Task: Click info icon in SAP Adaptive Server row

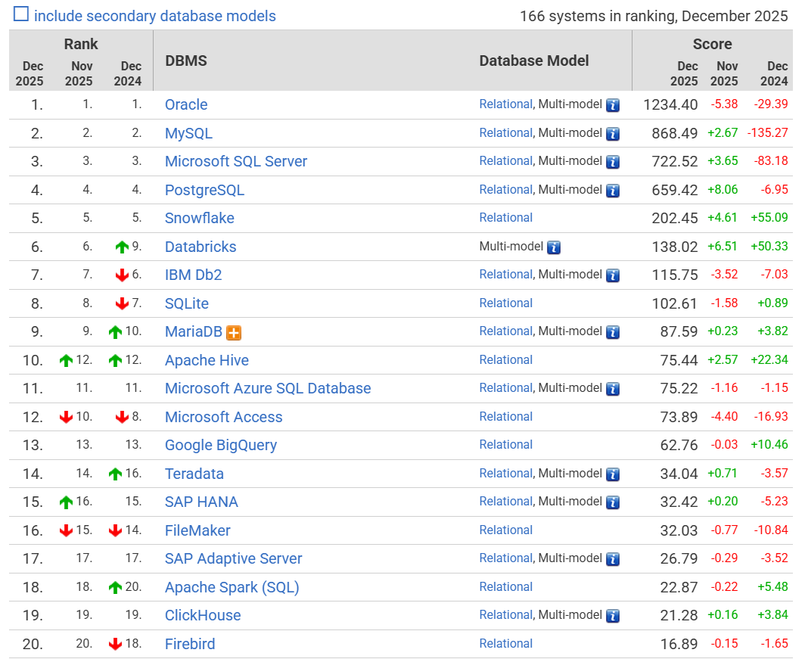Action: [613, 559]
